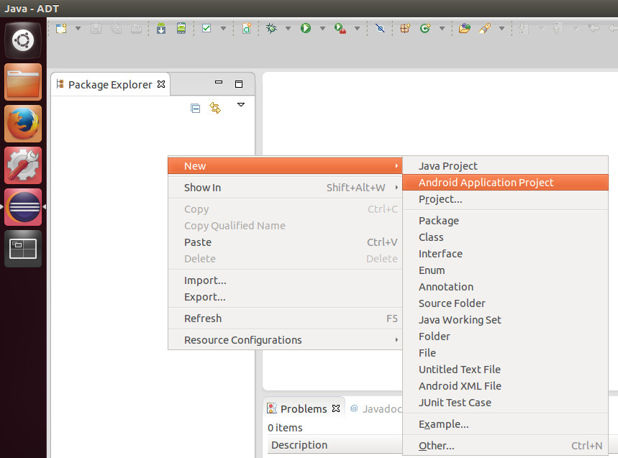The height and width of the screenshot is (458, 618).
Task: Select New in the context menu
Action: [285, 166]
